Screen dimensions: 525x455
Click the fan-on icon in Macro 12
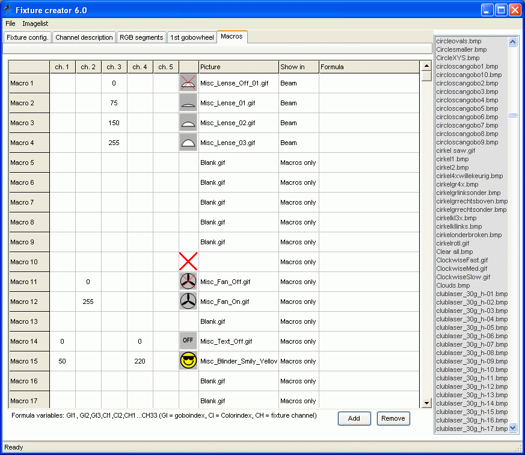[188, 301]
